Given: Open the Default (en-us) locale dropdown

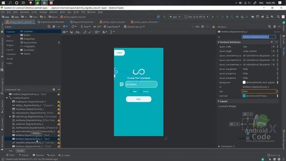Looking at the screenshot, I should coord(134,27).
